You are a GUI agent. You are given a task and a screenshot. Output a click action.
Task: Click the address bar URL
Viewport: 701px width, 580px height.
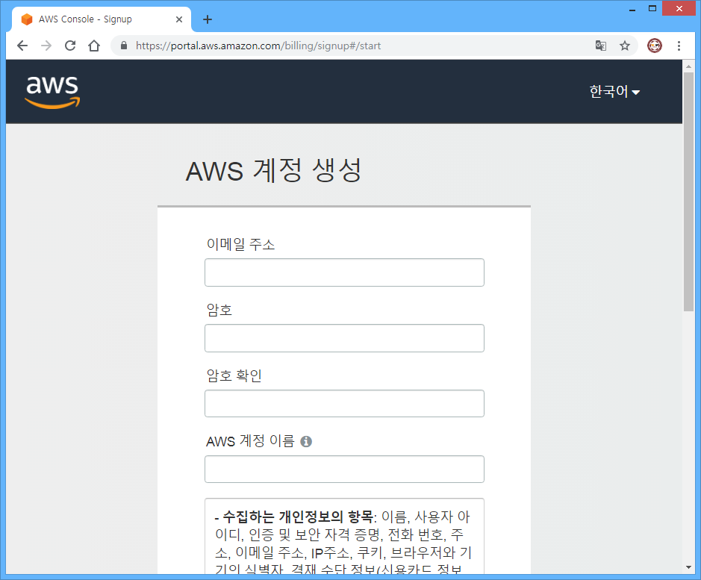coord(258,46)
